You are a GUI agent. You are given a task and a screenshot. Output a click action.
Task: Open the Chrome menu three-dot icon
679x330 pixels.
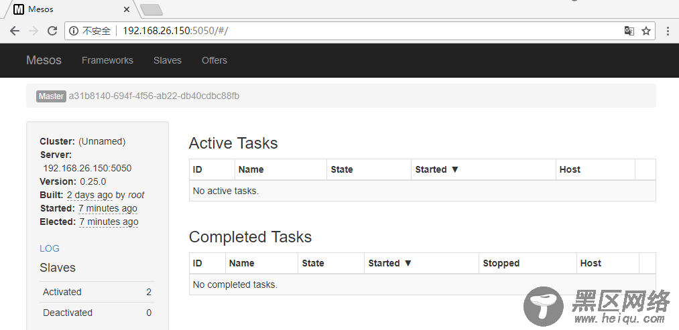point(668,31)
